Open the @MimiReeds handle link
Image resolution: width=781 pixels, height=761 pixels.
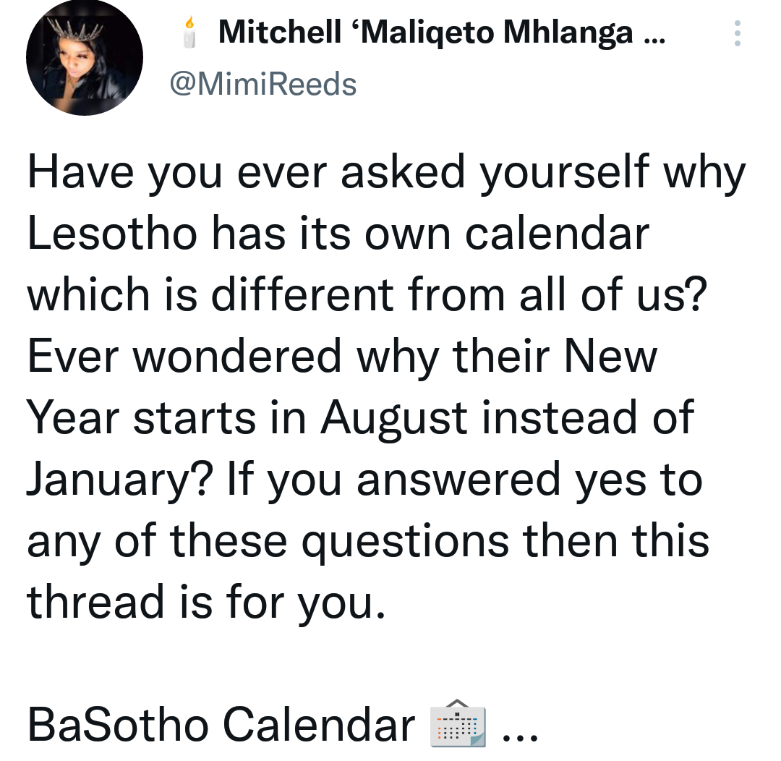pyautogui.click(x=263, y=84)
